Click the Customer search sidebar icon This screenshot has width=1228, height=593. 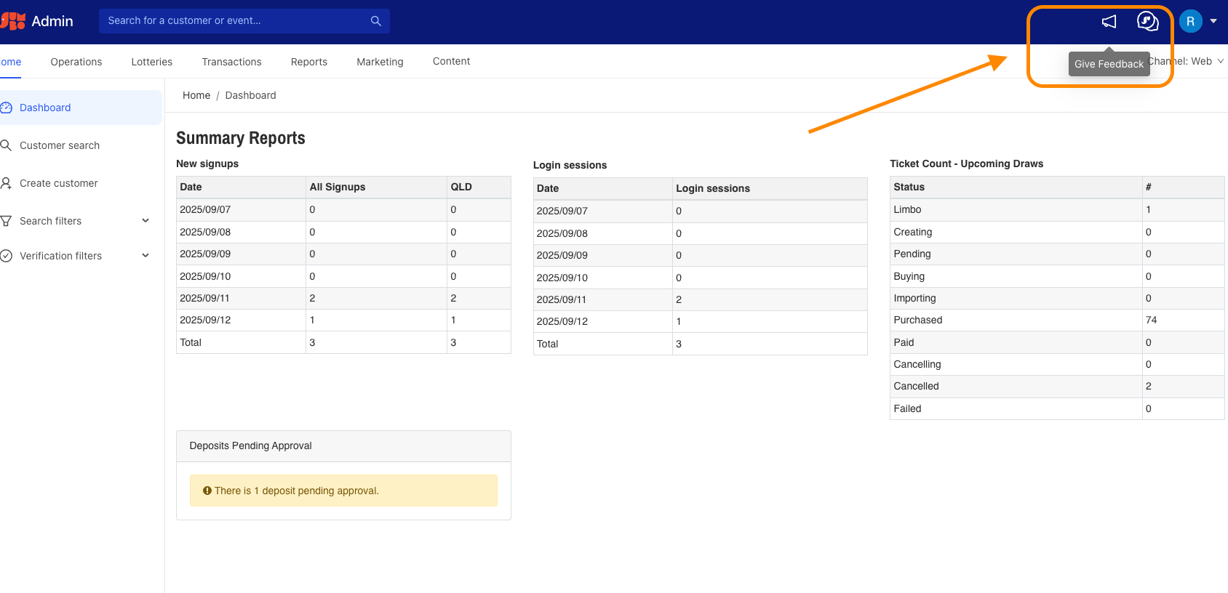(7, 145)
